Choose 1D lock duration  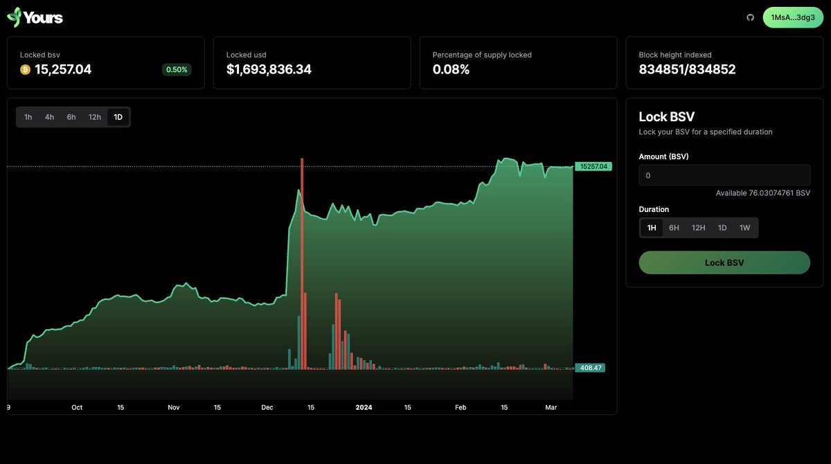tap(722, 228)
